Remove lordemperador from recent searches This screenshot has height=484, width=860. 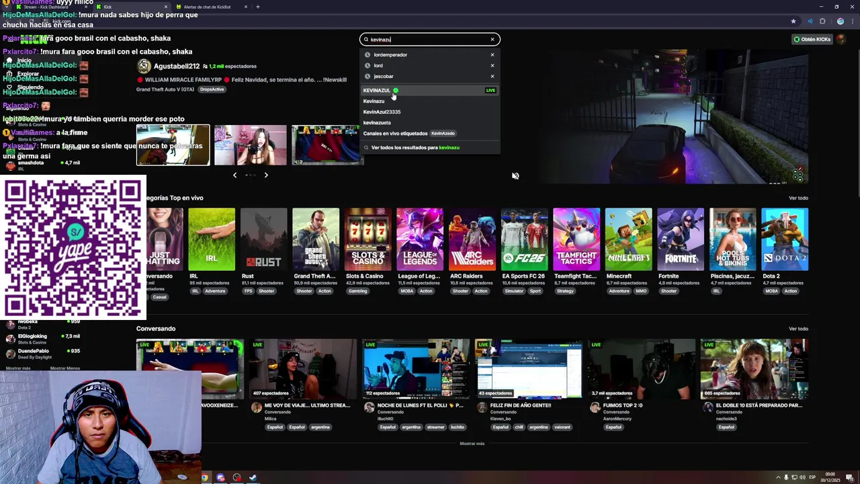492,54
